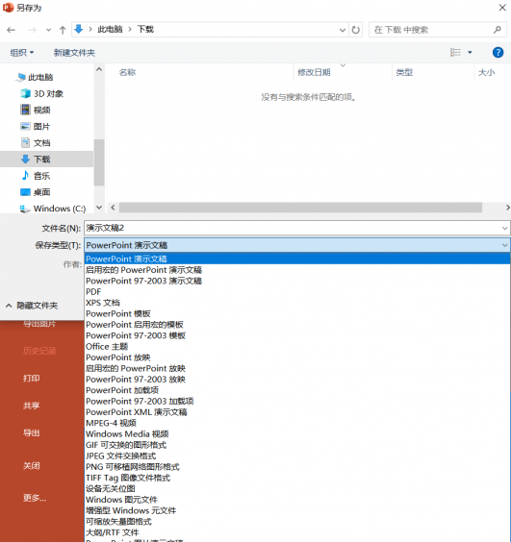511x542 pixels.
Task: Choose 启用宏的 PowerPoint 演示文稿 option
Action: pos(297,270)
